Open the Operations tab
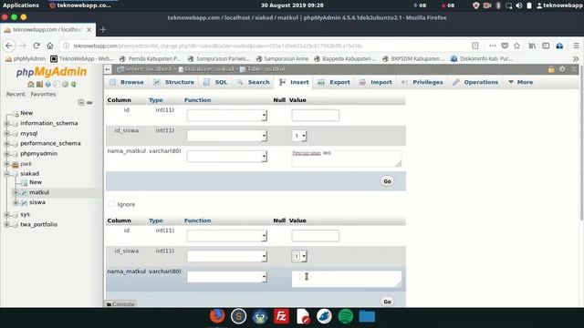Image resolution: width=584 pixels, height=328 pixels. (x=475, y=82)
